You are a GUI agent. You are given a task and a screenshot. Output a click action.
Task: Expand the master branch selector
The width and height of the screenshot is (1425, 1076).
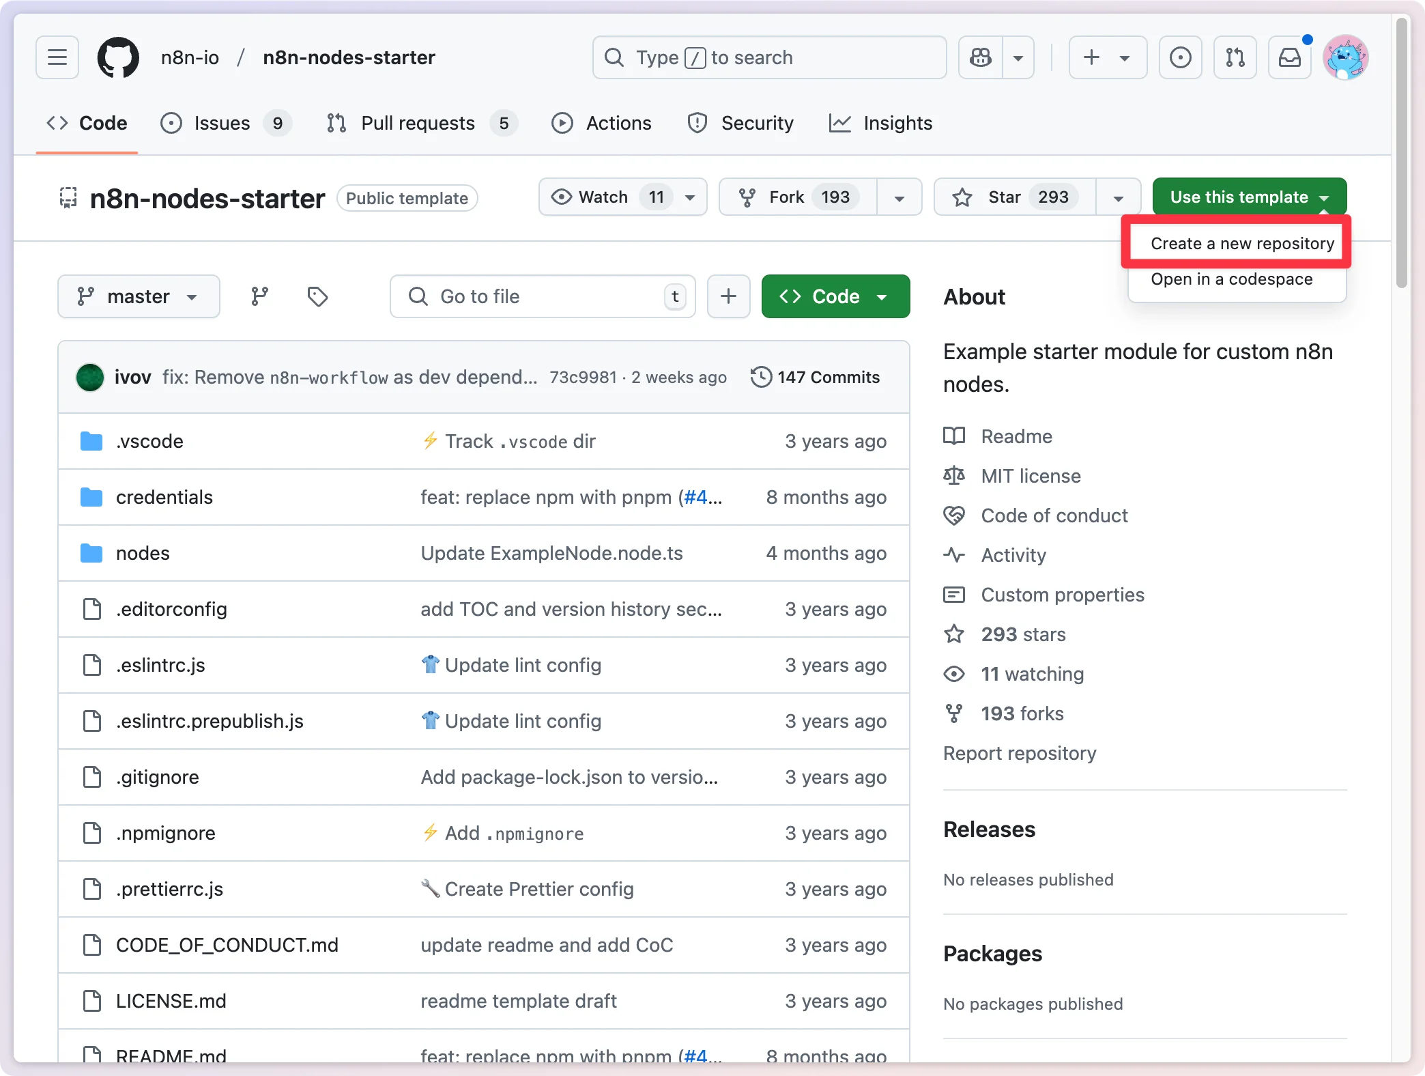138,296
